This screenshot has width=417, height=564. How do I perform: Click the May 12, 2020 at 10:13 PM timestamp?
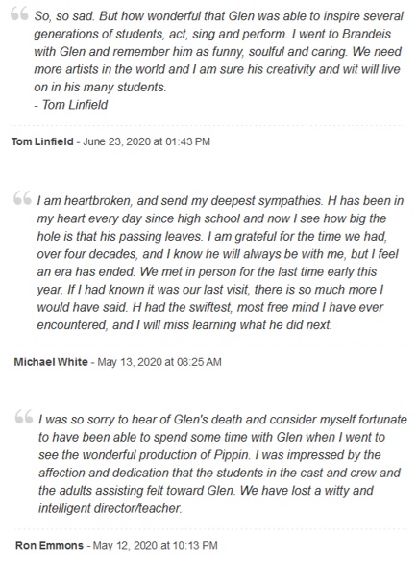coord(155,545)
